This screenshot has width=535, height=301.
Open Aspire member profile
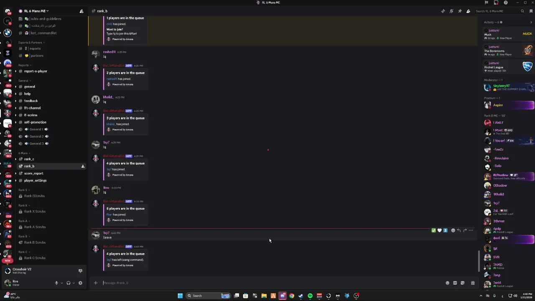click(x=509, y=105)
